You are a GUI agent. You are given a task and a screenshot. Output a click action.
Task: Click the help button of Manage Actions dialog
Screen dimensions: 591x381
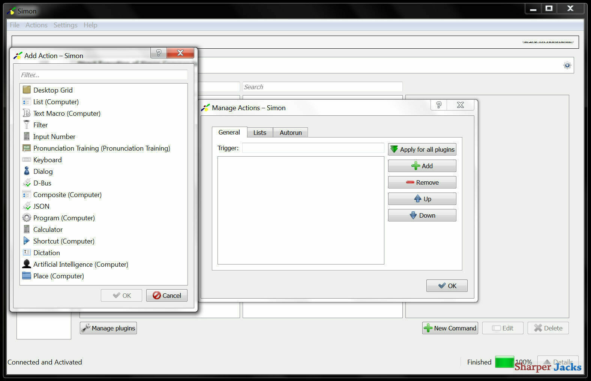point(439,105)
